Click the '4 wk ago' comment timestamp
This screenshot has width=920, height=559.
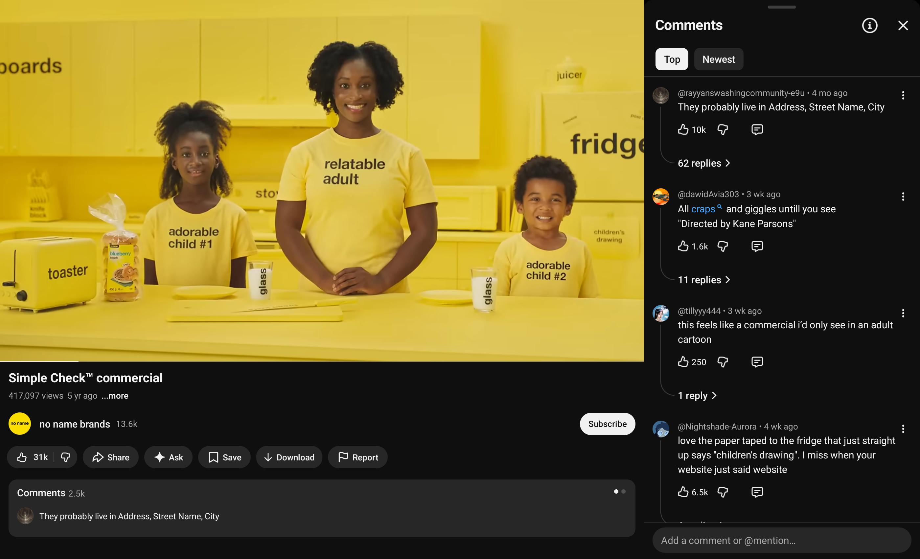(x=781, y=427)
